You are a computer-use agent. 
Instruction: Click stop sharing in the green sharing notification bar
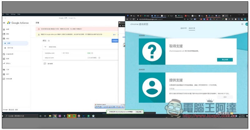(x=138, y=112)
